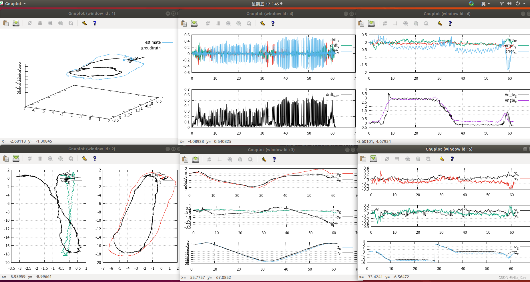
Task: Autoscale the plot in window 2
Action: (x=71, y=159)
